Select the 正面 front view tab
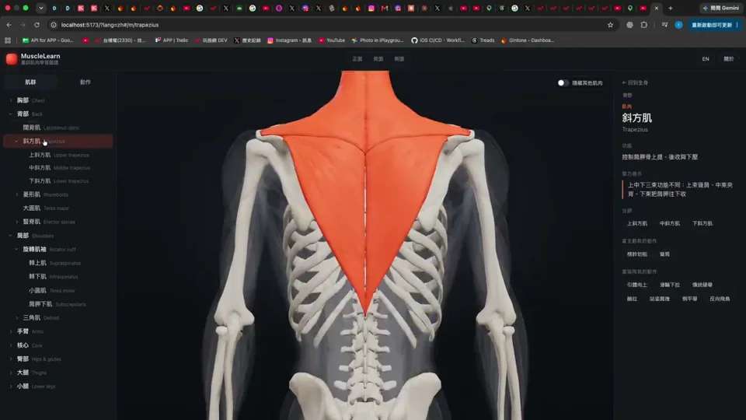Viewport: 746px width, 420px height. [x=357, y=59]
